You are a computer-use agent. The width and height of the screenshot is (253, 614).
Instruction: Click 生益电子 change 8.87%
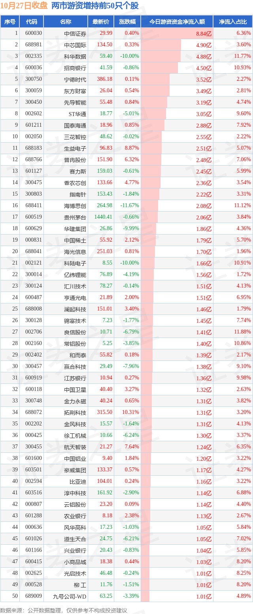point(132,148)
